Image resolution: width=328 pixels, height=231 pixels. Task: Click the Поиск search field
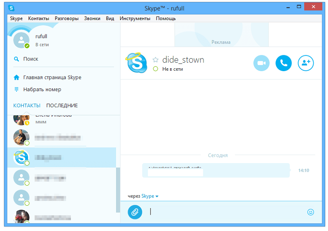tap(64, 59)
